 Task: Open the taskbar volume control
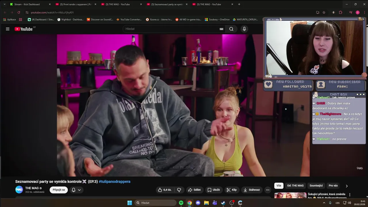pos(349,203)
